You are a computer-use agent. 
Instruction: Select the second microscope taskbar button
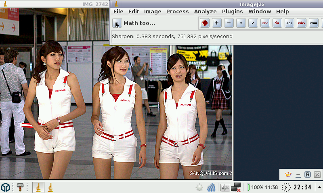50,187
